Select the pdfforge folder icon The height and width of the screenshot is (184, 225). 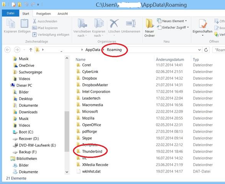click(78, 131)
